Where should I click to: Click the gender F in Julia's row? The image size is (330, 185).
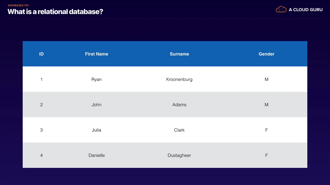pos(266,130)
